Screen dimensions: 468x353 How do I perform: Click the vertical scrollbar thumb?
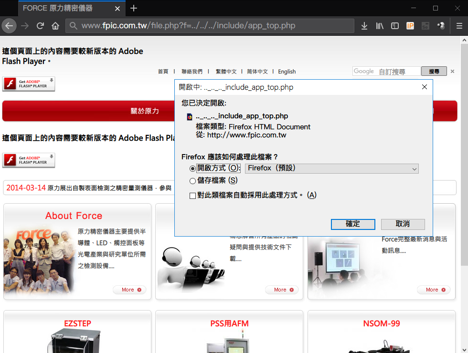tap(464, 155)
